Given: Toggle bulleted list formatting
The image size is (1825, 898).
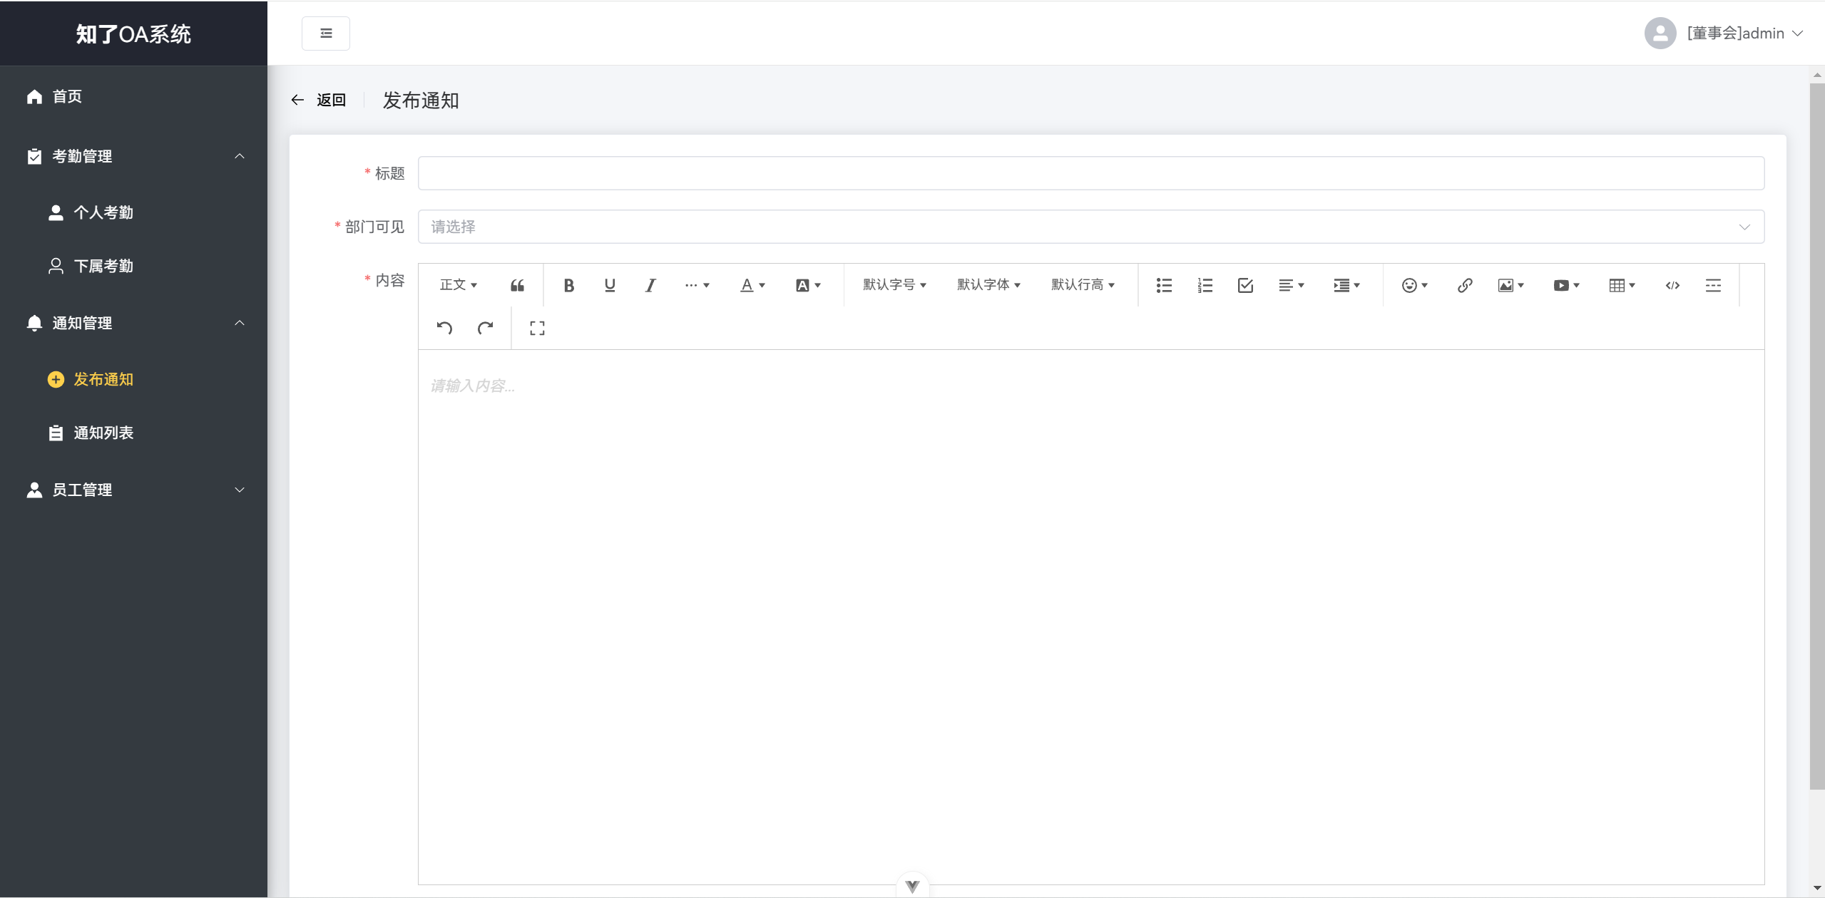Looking at the screenshot, I should pos(1164,285).
